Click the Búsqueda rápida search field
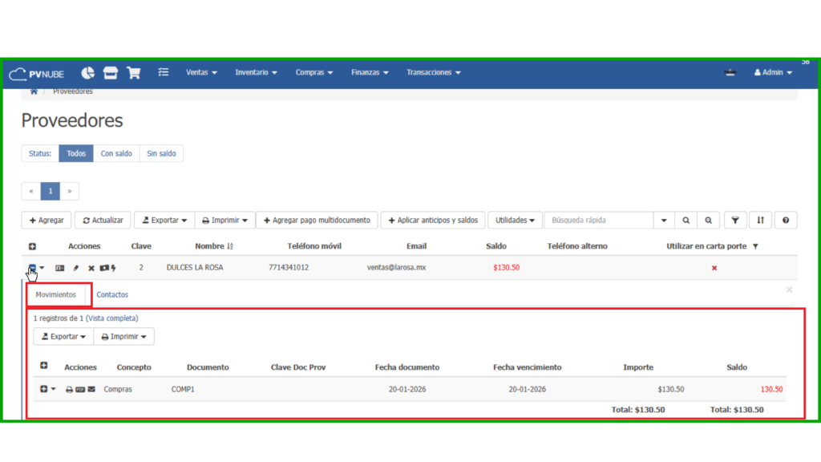 [x=599, y=220]
